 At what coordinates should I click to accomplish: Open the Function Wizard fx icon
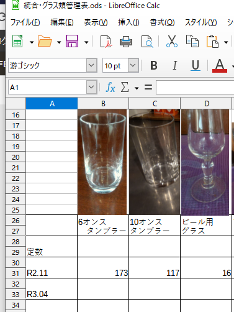[x=110, y=87]
